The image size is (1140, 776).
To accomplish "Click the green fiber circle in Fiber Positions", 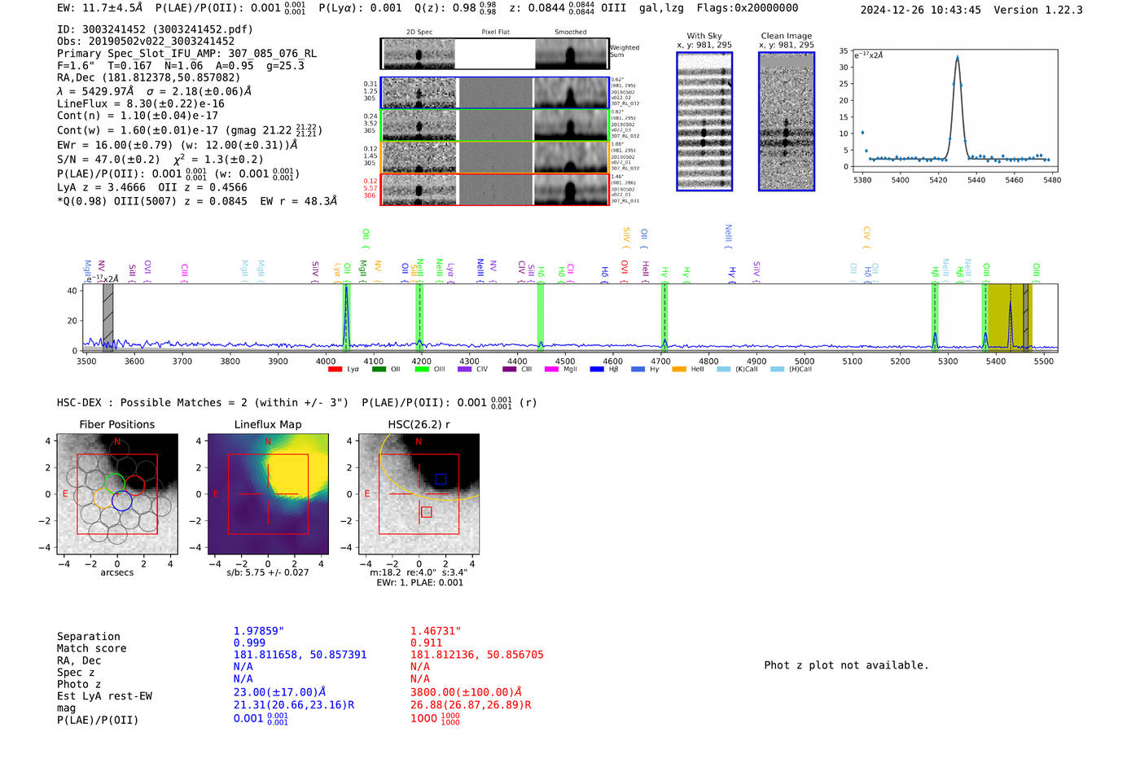I will point(115,483).
